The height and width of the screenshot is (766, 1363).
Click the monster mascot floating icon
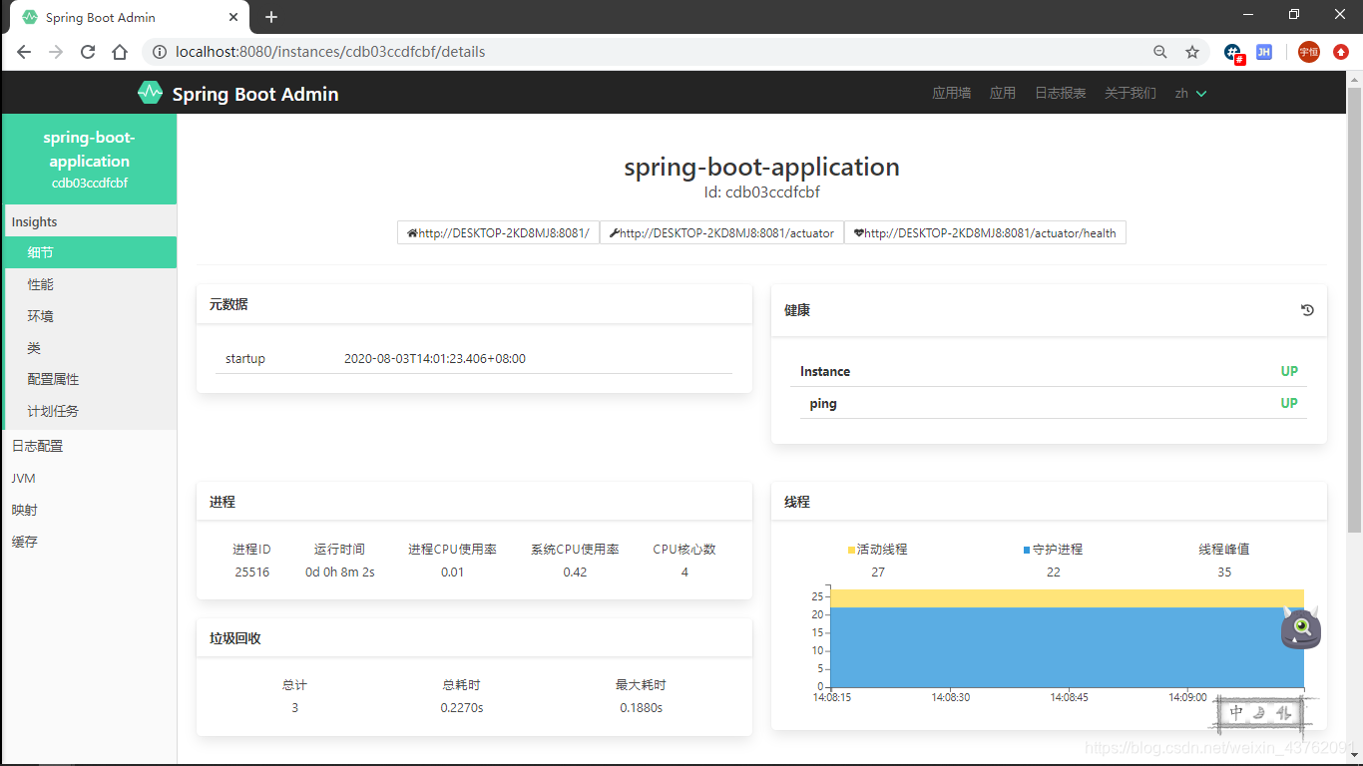coord(1301,628)
